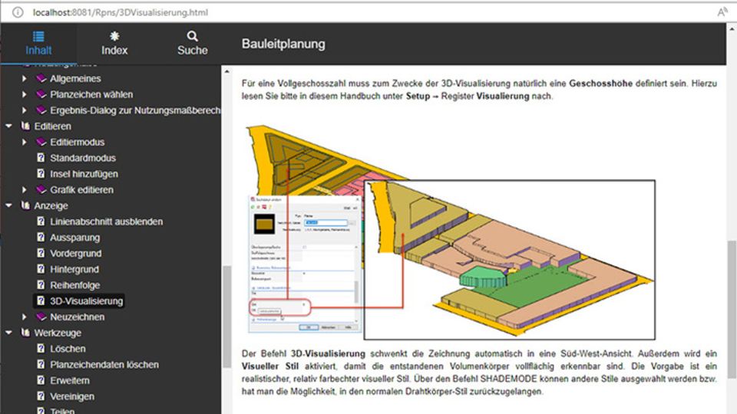Expand the Allgemeines book node
This screenshot has width=737, height=414.
24,78
